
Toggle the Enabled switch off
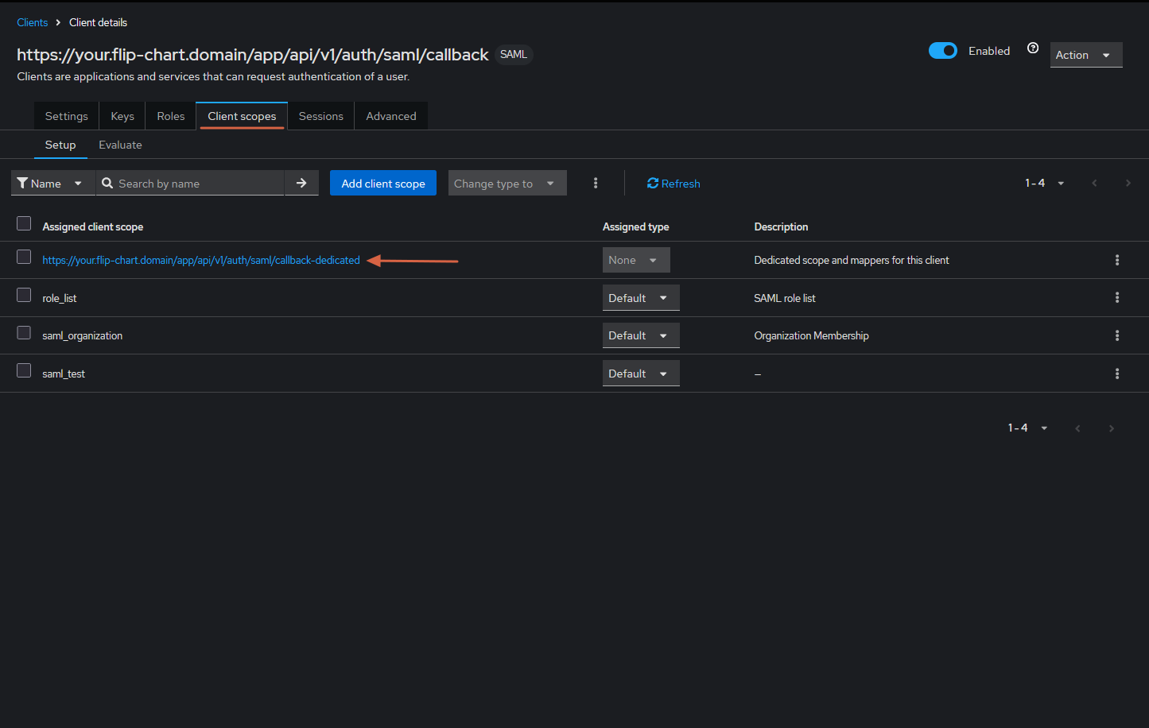coord(943,51)
